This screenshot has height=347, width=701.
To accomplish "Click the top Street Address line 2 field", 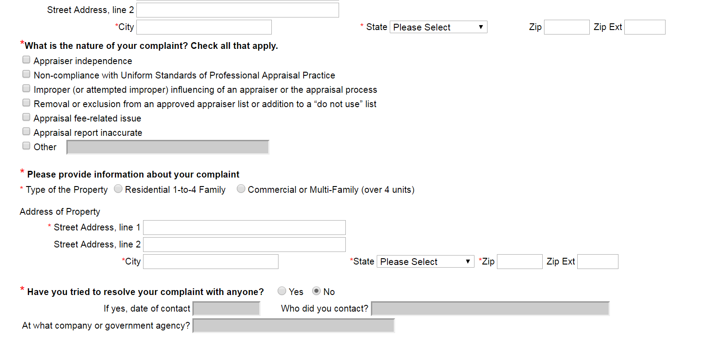I will pos(238,10).
